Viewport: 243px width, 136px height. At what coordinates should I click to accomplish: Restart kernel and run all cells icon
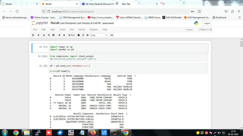click(87, 35)
